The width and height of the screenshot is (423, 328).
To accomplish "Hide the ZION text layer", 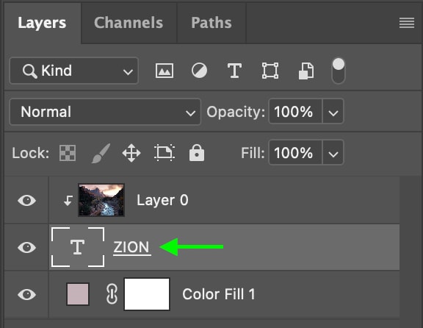I will coord(26,248).
